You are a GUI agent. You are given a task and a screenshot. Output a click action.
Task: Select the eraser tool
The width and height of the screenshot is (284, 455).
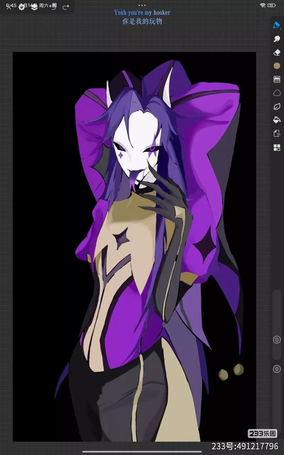(x=277, y=52)
